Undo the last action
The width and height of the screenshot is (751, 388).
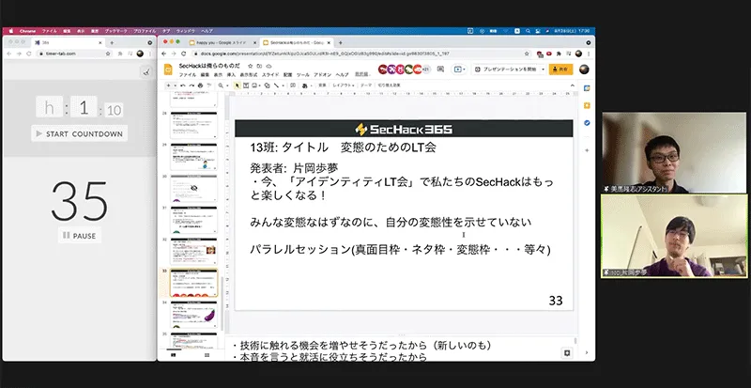click(183, 85)
